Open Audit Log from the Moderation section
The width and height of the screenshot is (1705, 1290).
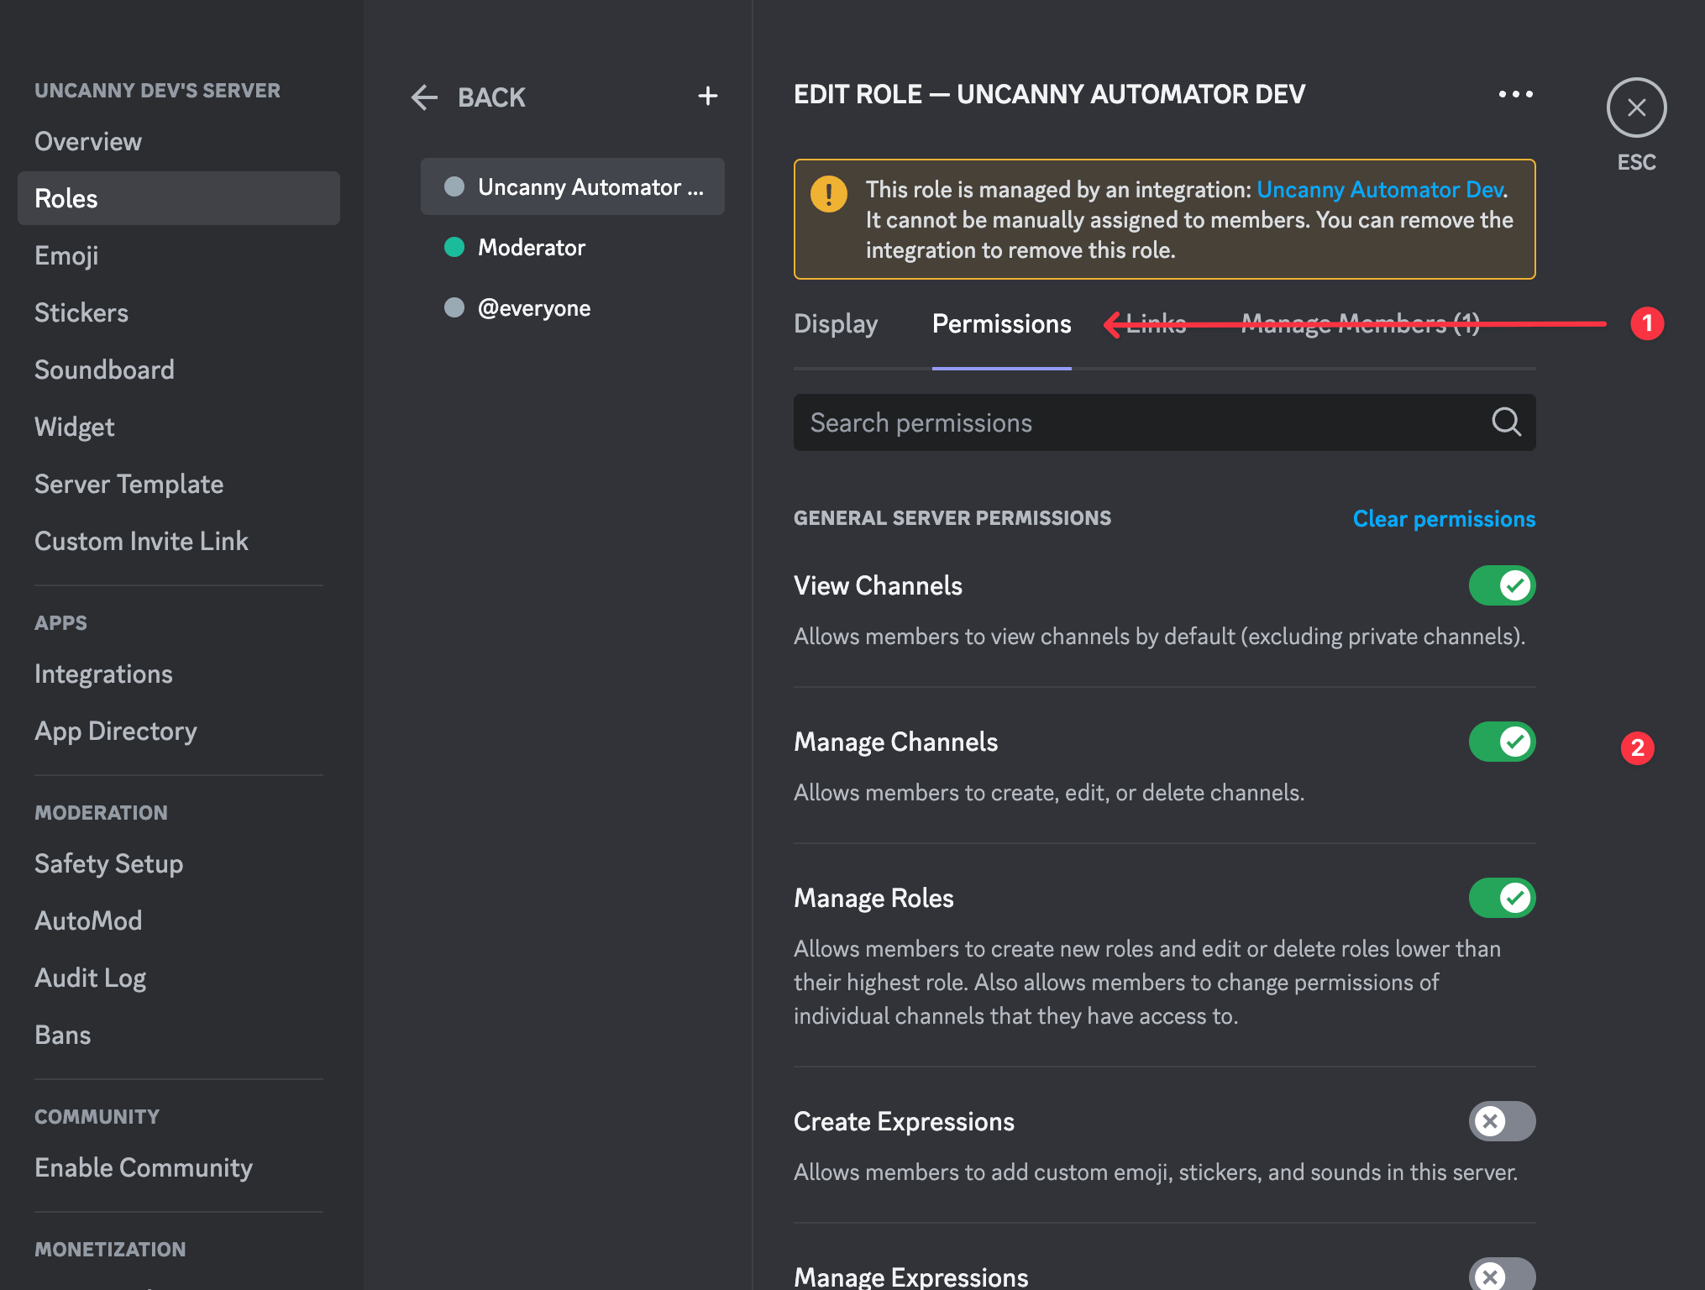coord(91,977)
